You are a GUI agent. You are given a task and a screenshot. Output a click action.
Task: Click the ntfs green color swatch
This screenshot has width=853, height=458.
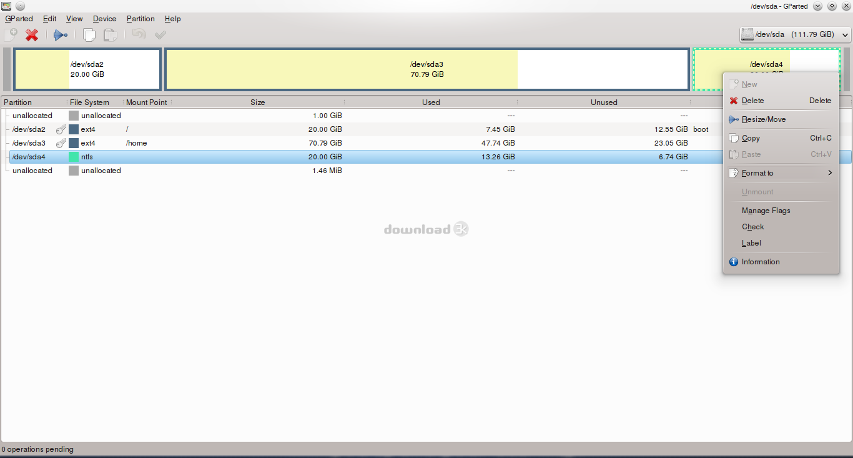pyautogui.click(x=74, y=157)
